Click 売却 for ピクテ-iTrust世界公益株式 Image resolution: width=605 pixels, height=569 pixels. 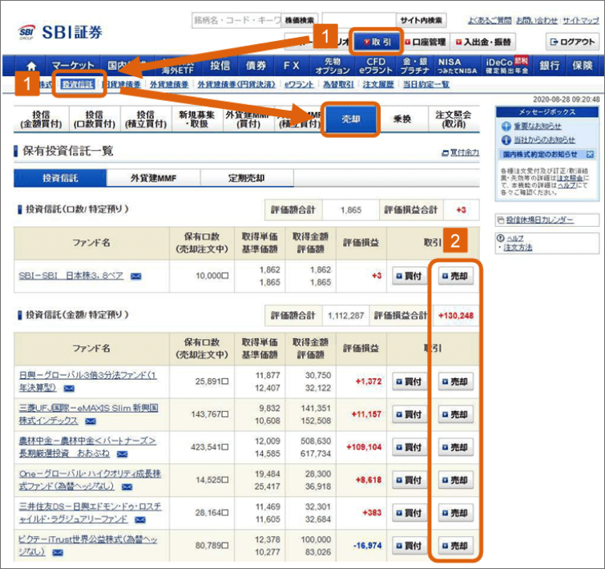point(455,546)
